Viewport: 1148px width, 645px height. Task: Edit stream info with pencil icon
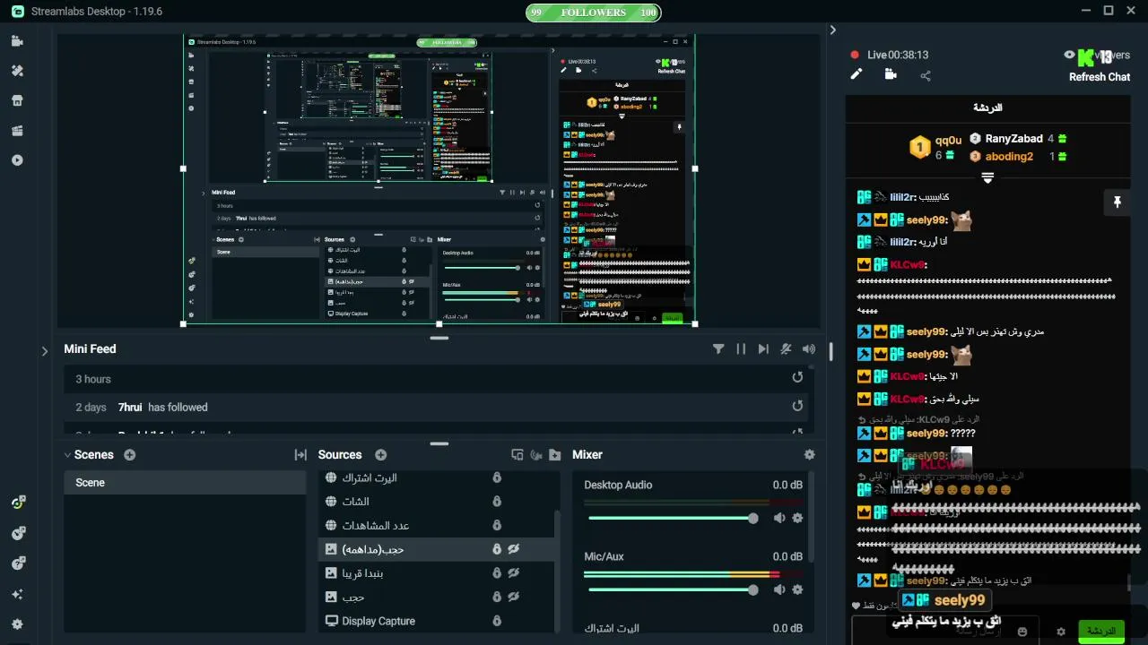(x=857, y=74)
